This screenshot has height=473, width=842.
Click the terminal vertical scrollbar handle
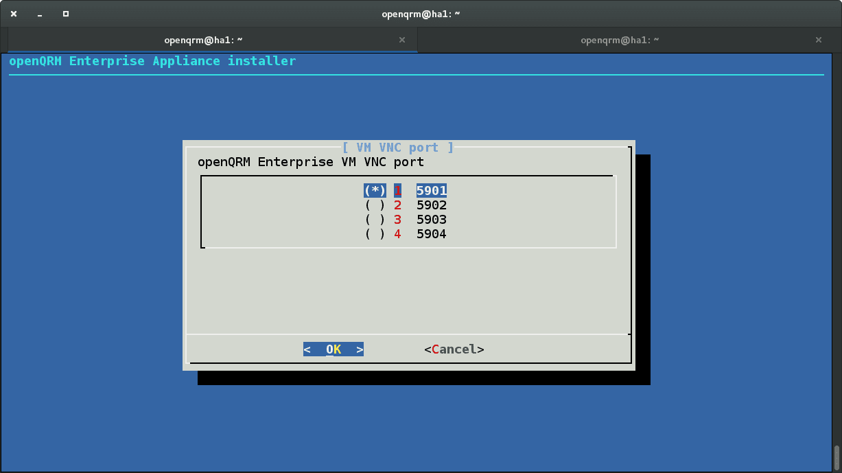tap(837, 457)
